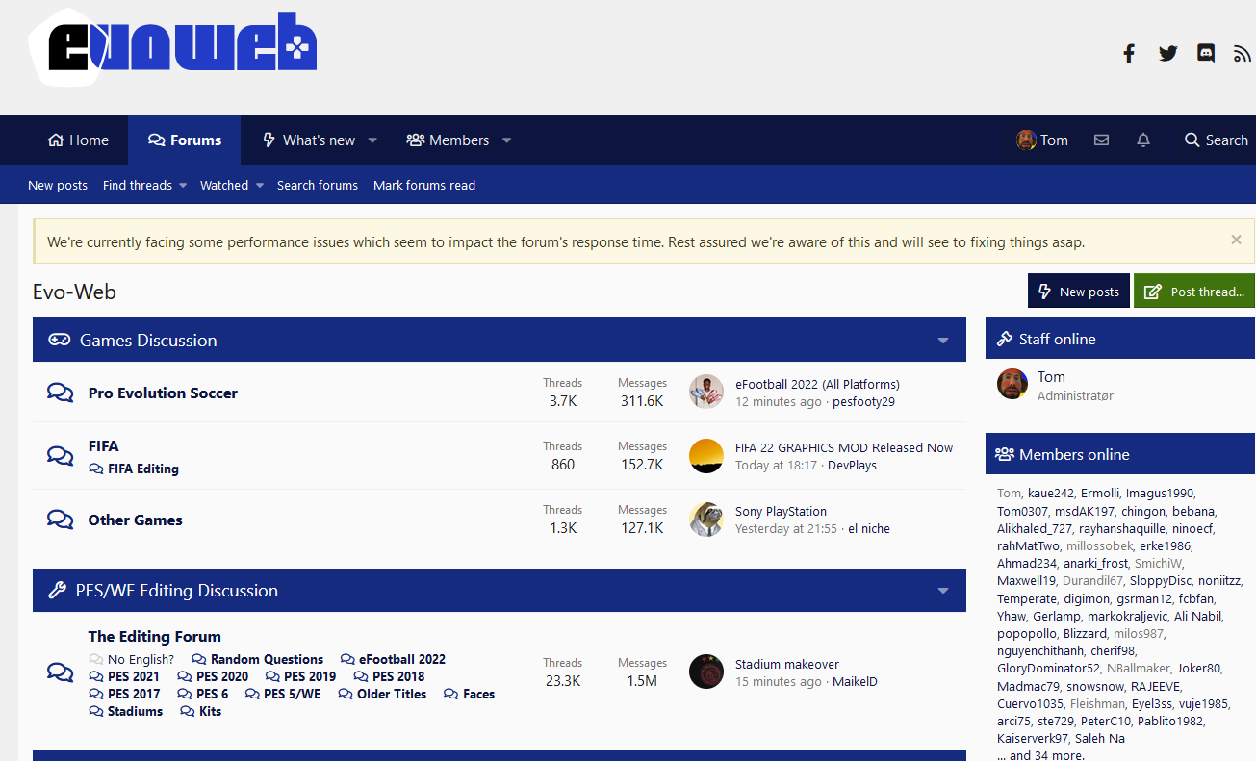The height and width of the screenshot is (761, 1256).
Task: Go to the Home tab
Action: pyautogui.click(x=78, y=140)
